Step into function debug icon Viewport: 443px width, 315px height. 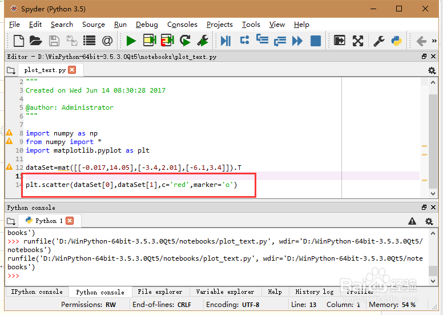[262, 39]
